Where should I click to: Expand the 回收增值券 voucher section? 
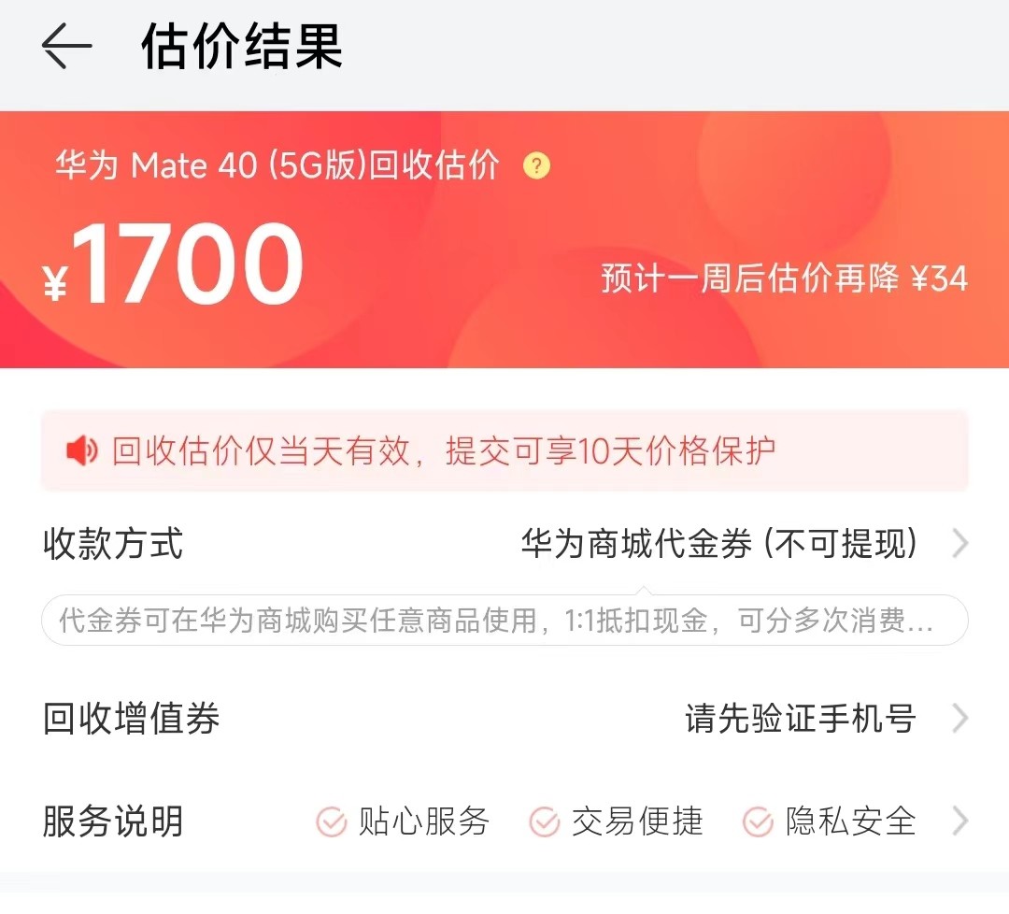tap(960, 719)
